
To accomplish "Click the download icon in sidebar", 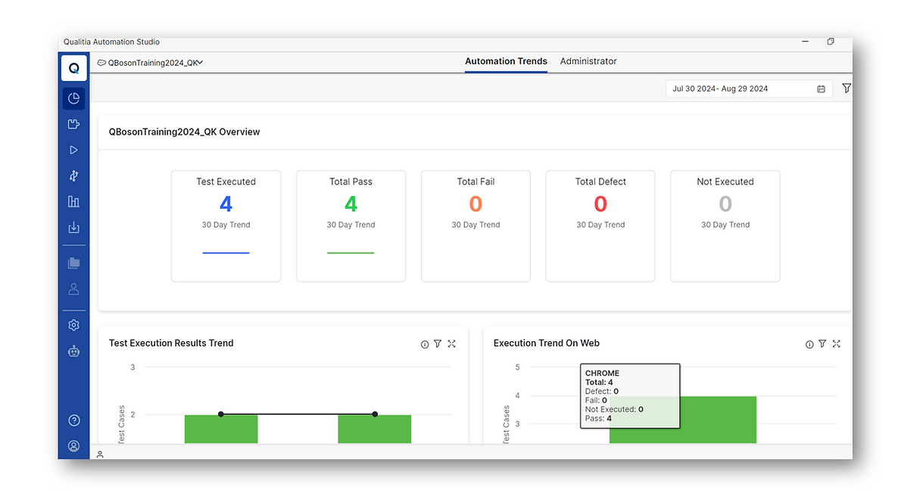I will 73,228.
